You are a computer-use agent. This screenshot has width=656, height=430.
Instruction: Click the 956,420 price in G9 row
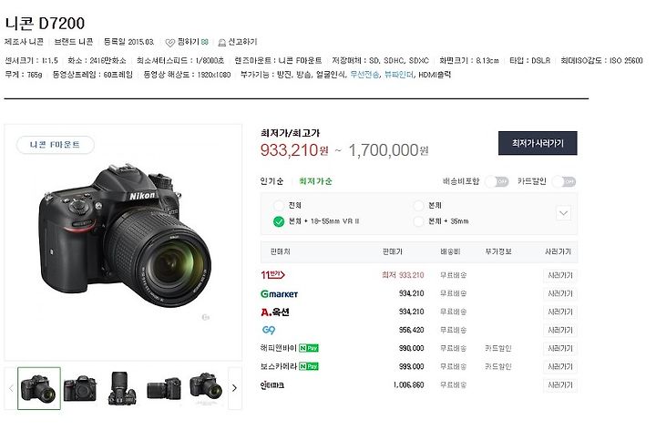coord(411,330)
